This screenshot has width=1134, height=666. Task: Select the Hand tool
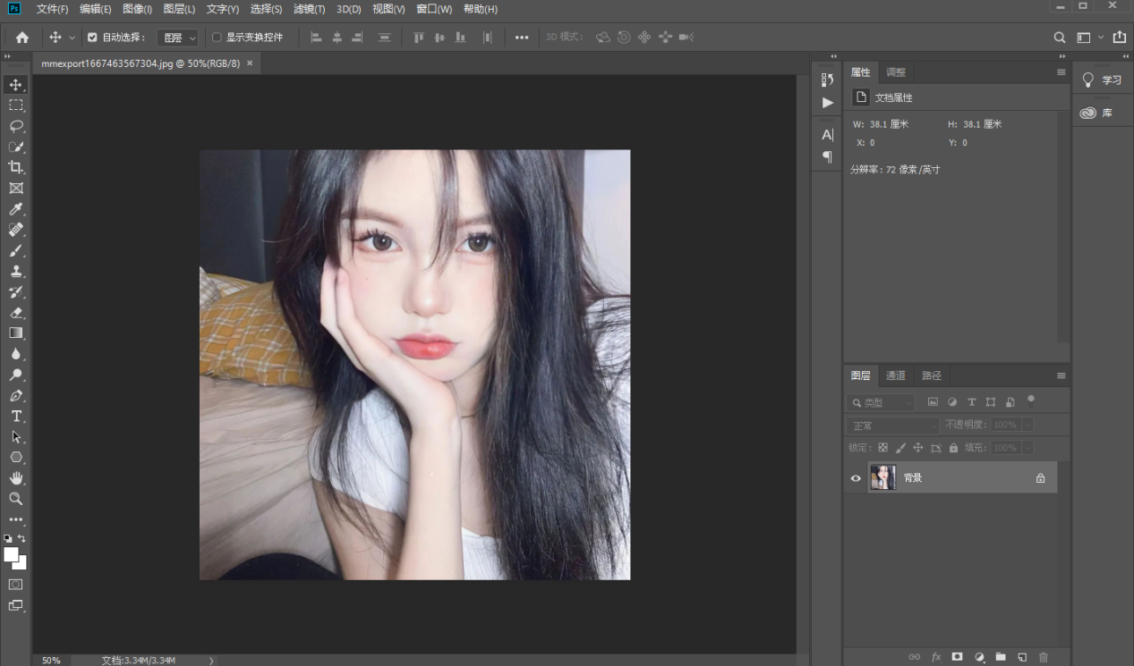tap(16, 478)
